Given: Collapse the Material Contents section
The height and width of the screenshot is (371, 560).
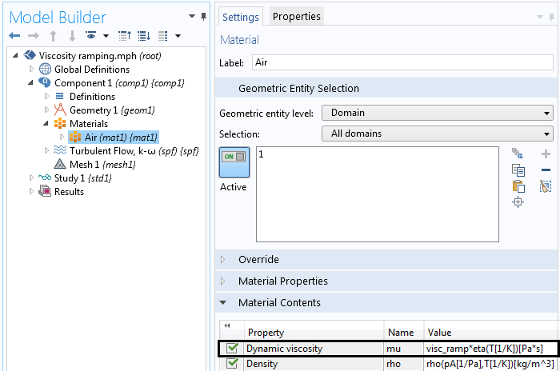Looking at the screenshot, I should pos(223,303).
